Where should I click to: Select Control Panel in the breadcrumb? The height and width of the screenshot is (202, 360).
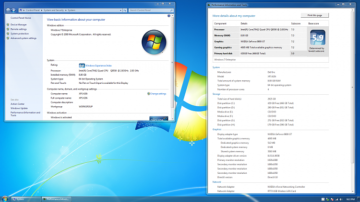[x=33, y=11]
